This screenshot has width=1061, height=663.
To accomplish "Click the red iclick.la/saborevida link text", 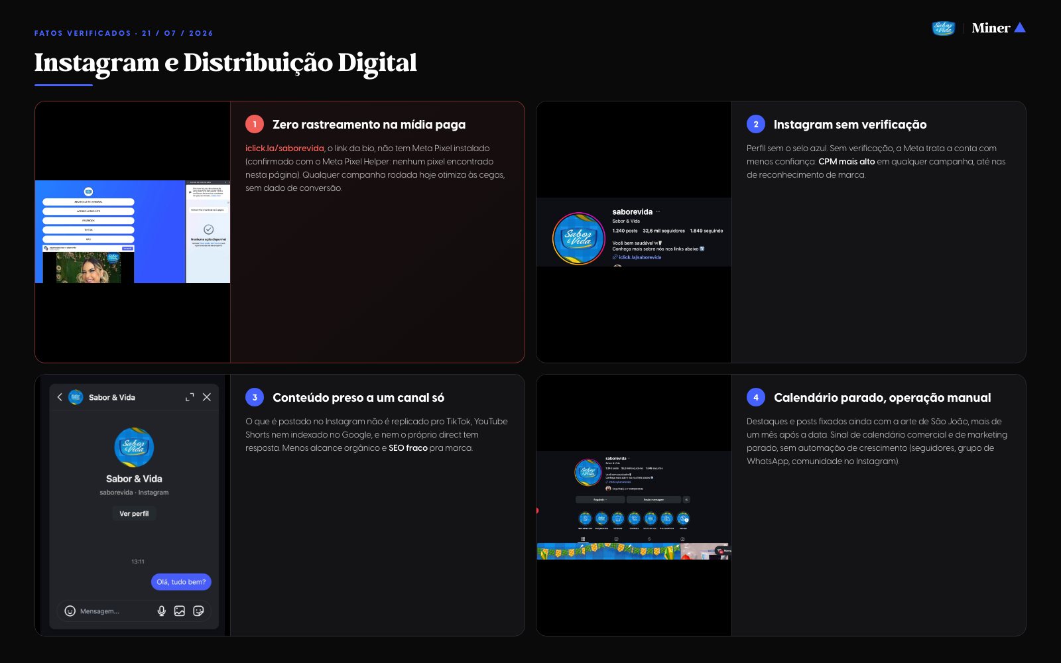I will coord(284,149).
